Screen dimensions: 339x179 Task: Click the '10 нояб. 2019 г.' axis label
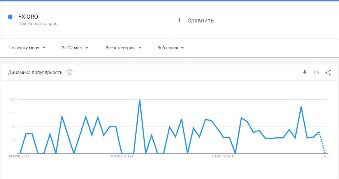122,157
